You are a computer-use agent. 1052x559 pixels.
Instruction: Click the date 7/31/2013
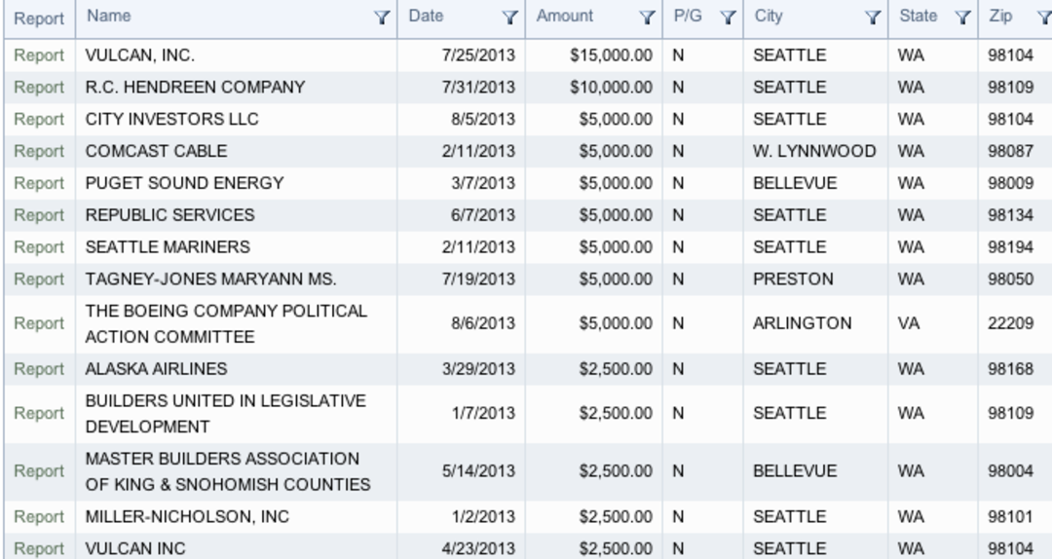[x=478, y=88]
